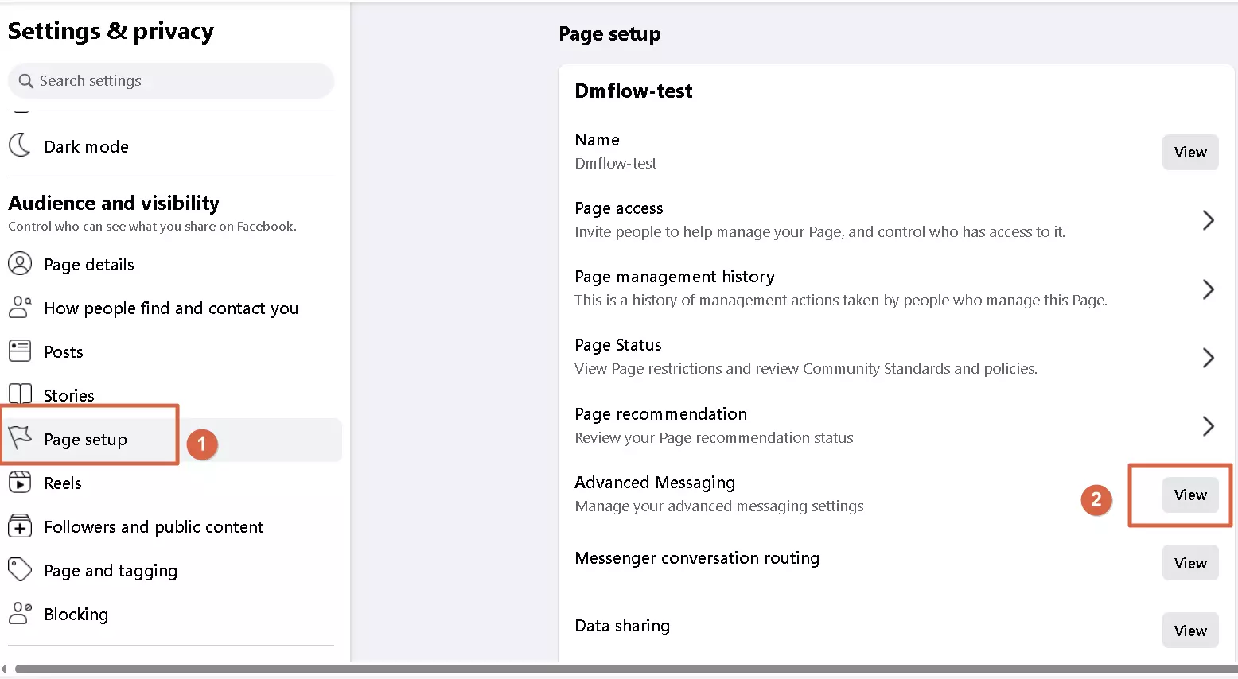Open the Page Status chevron arrow
The image size is (1238, 679).
tap(1208, 357)
